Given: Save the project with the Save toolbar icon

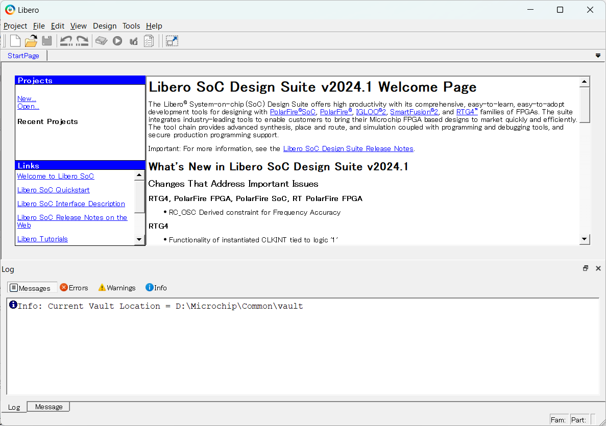Looking at the screenshot, I should (x=46, y=40).
